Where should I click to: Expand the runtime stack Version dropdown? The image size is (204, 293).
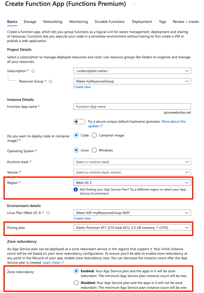(x=132, y=172)
